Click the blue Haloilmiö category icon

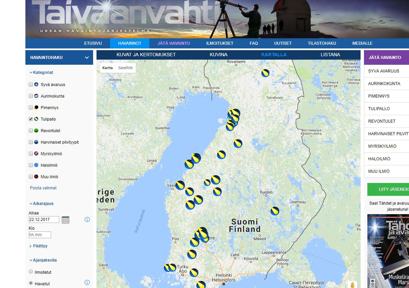(36, 165)
